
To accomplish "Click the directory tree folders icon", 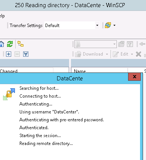I will click(21, 44).
